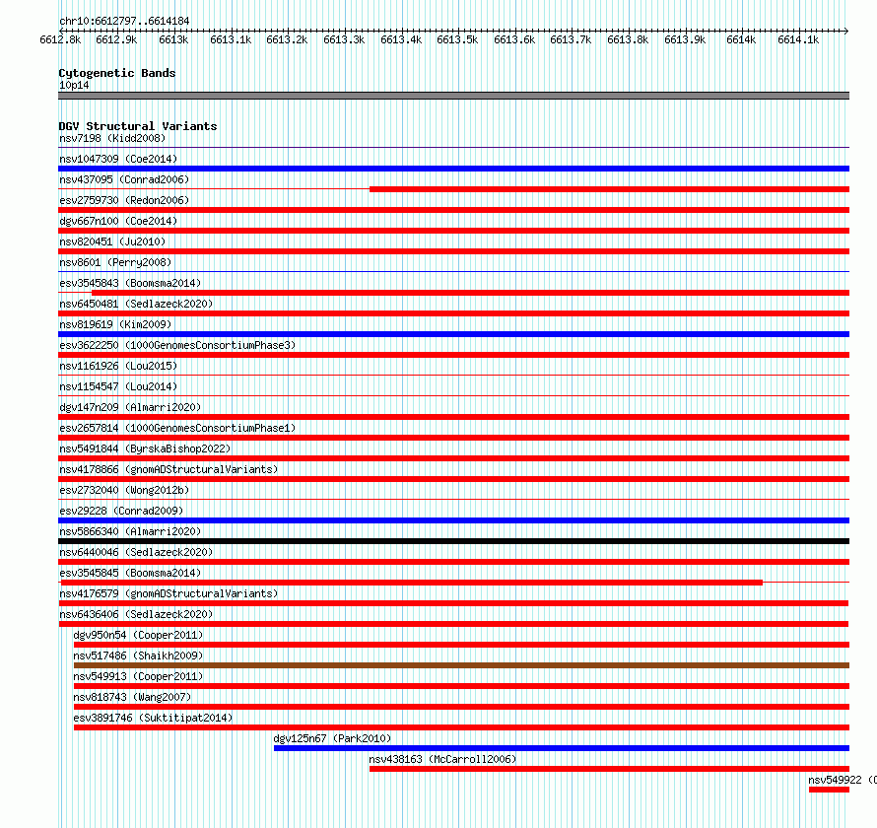Click the Cytogenetic Bands track title
The image size is (877, 828).
pos(117,73)
